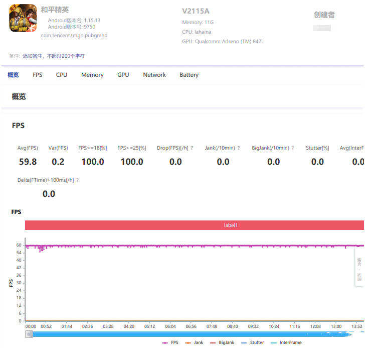Select the red label1 segment bar
Screen dimensions: 370x348
[195, 225]
